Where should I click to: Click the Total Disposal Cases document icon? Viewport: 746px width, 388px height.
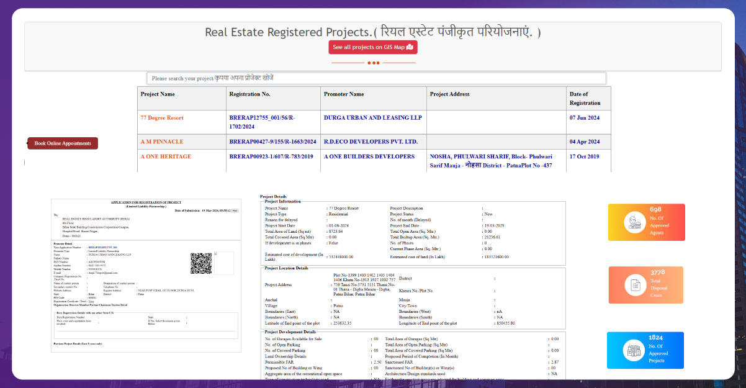[x=634, y=285]
